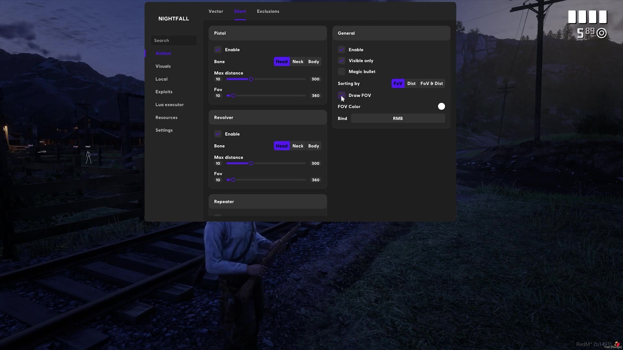Viewport: 623px width, 350px height.
Task: Click the Pistol Max distance slider handle
Action: point(251,79)
